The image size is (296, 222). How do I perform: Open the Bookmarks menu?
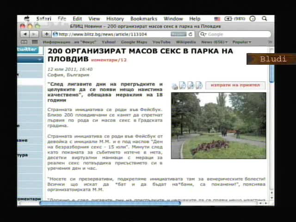pos(144,18)
